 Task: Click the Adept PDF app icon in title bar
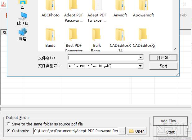coord(4,4)
